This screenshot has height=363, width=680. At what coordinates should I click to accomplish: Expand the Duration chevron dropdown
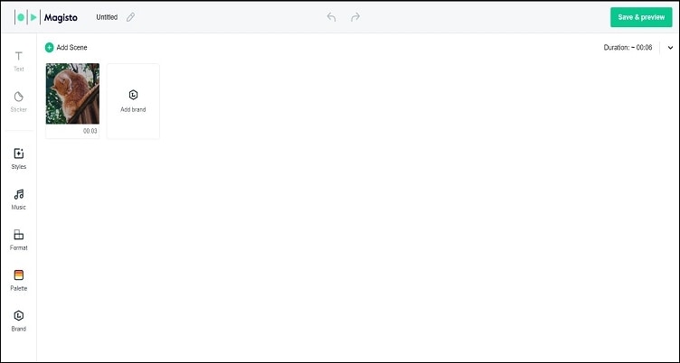pos(670,48)
